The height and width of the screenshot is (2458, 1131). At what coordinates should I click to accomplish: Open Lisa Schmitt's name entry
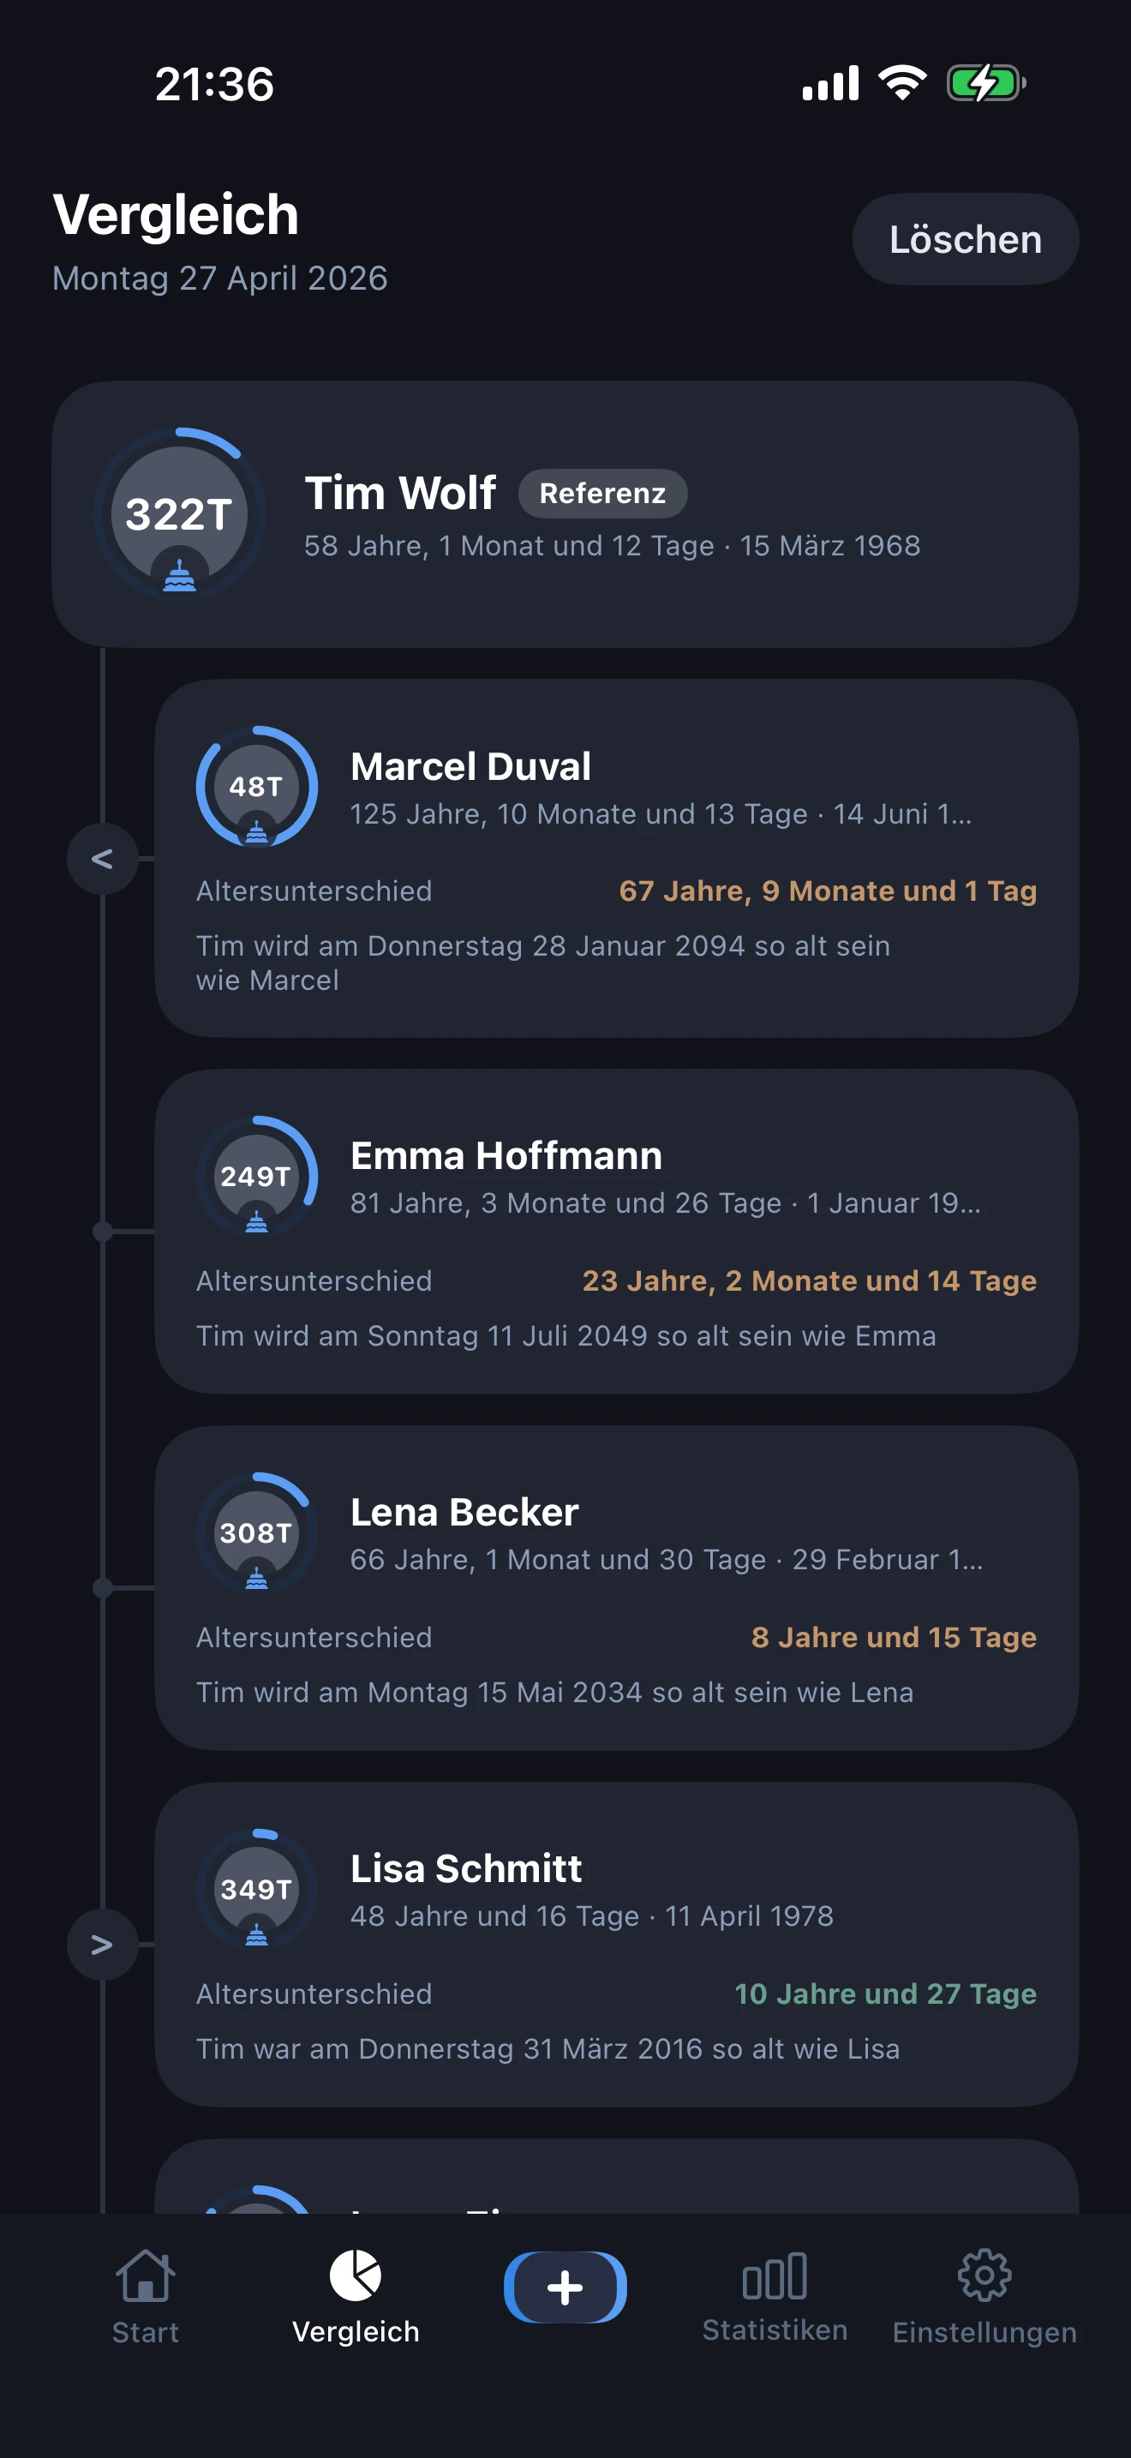tap(465, 1868)
